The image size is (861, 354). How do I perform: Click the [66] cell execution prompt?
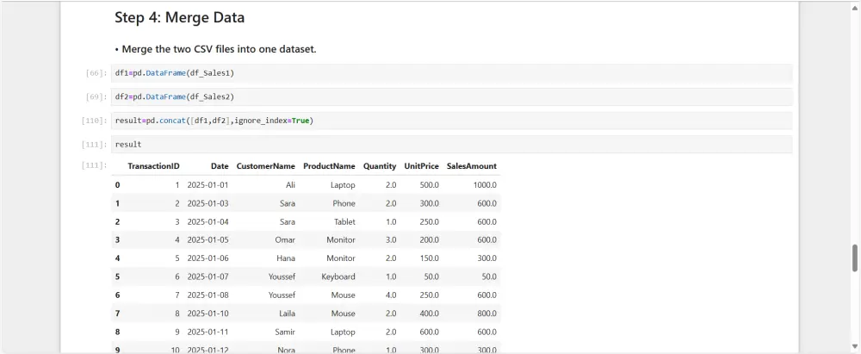point(96,73)
